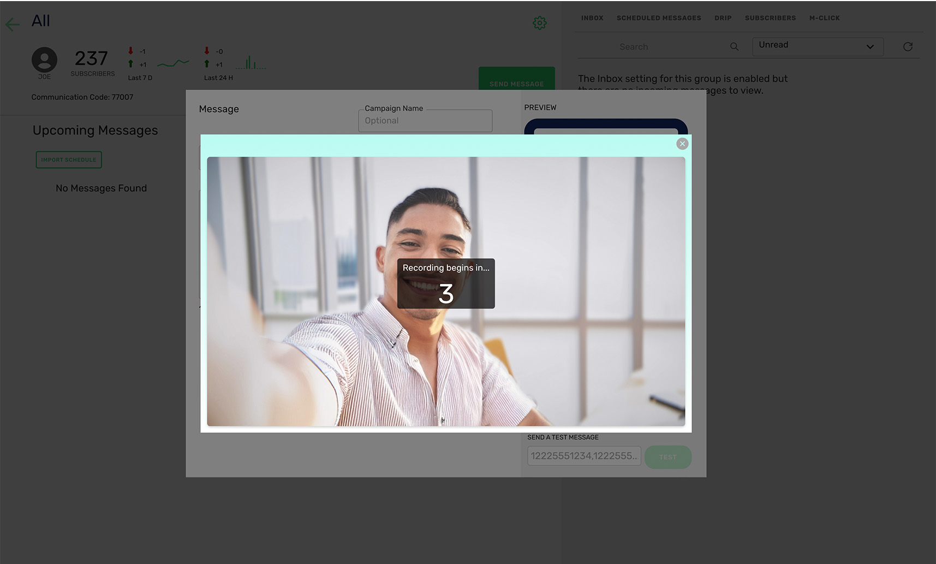Image resolution: width=936 pixels, height=564 pixels.
Task: Open the Last 7 D subscriber trend chart
Action: [173, 63]
